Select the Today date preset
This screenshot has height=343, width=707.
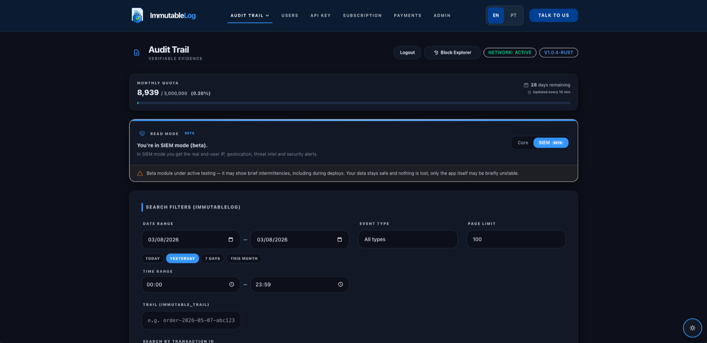pos(153,258)
